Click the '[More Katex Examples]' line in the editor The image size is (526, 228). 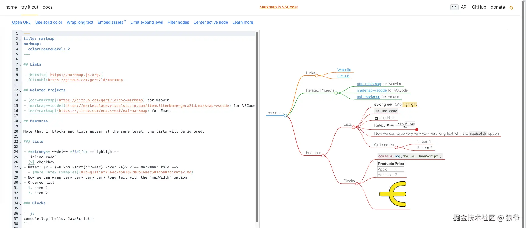113,172
